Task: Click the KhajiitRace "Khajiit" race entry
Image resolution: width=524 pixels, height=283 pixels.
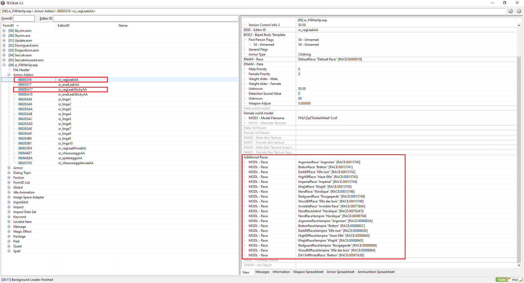Action: tap(325, 187)
